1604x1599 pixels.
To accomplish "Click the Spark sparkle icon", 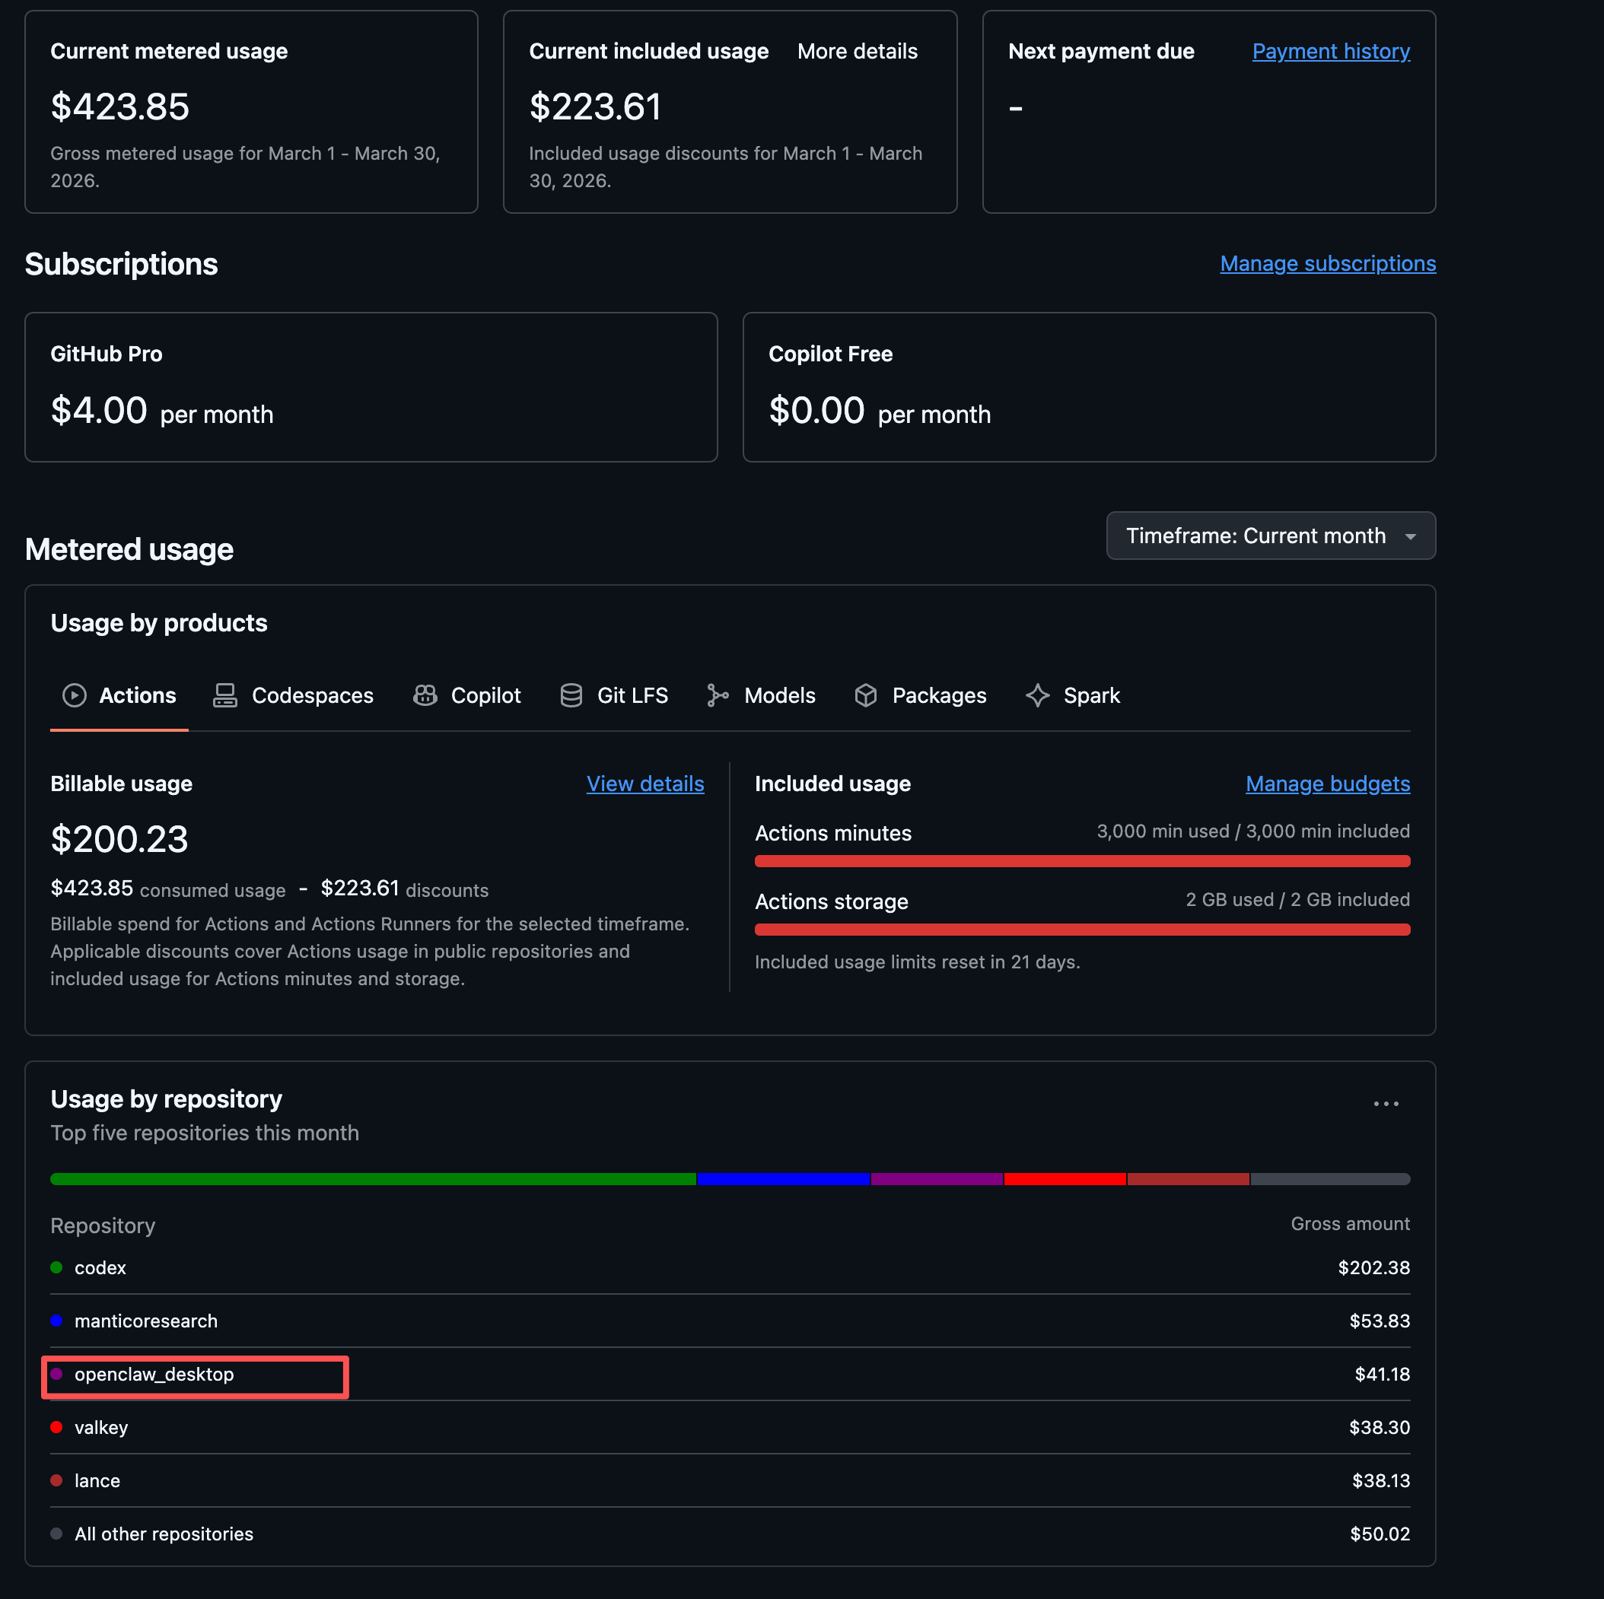I will pyautogui.click(x=1038, y=695).
